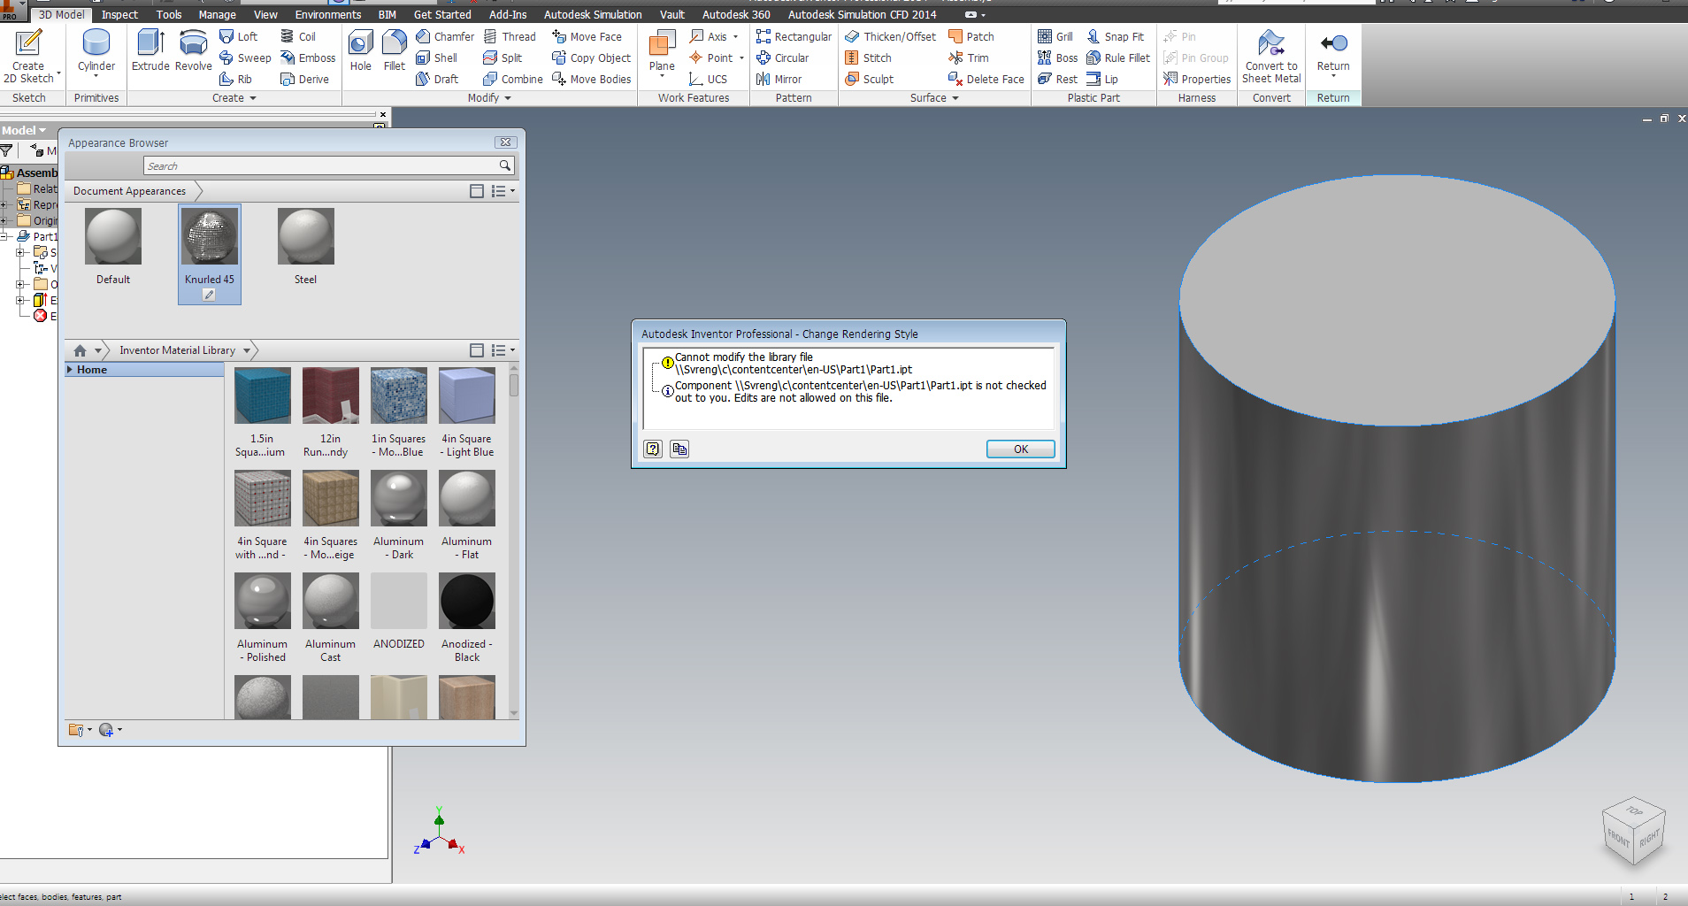Open the Manage ribbon tab

tap(217, 14)
